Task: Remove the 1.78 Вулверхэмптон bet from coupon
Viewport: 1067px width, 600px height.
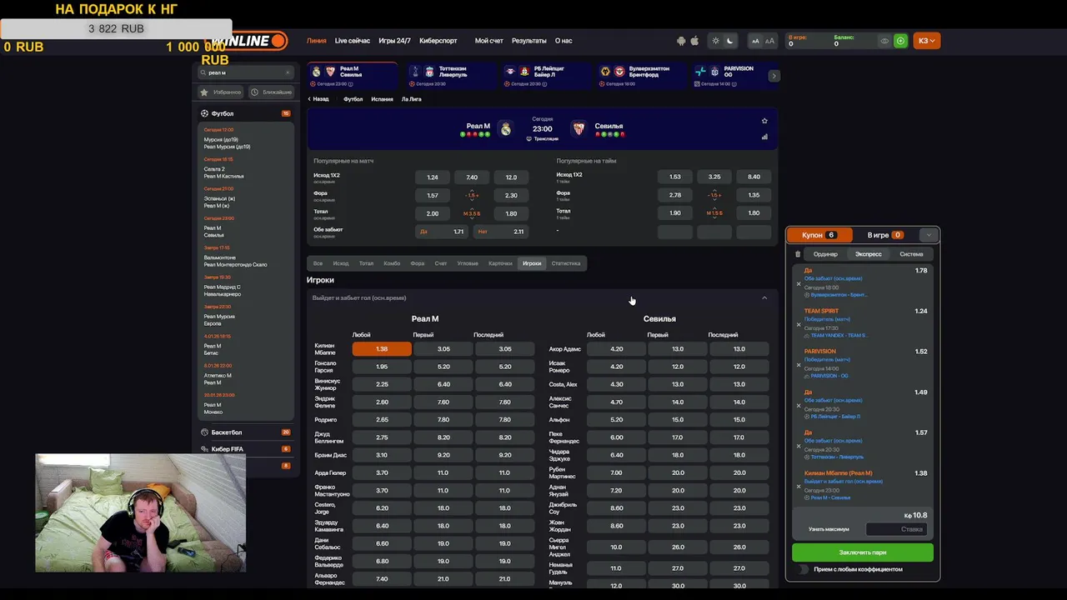Action: 799,284
